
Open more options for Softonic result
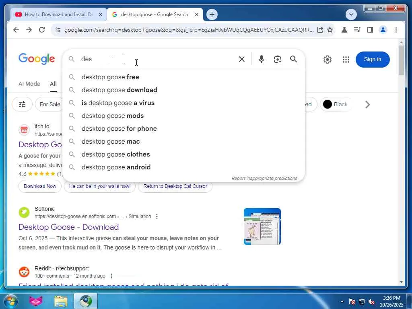click(x=157, y=216)
